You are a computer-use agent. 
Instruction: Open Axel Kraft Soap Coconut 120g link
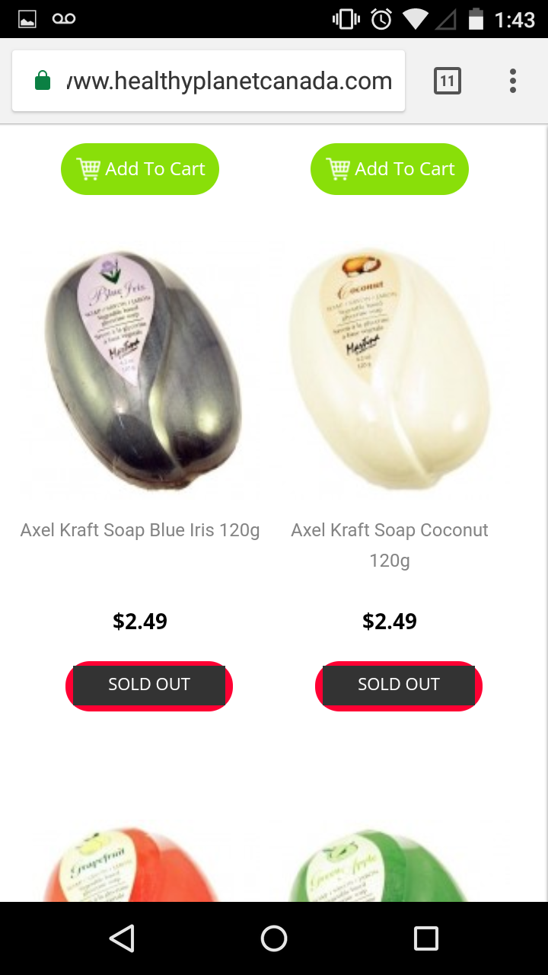tap(390, 545)
